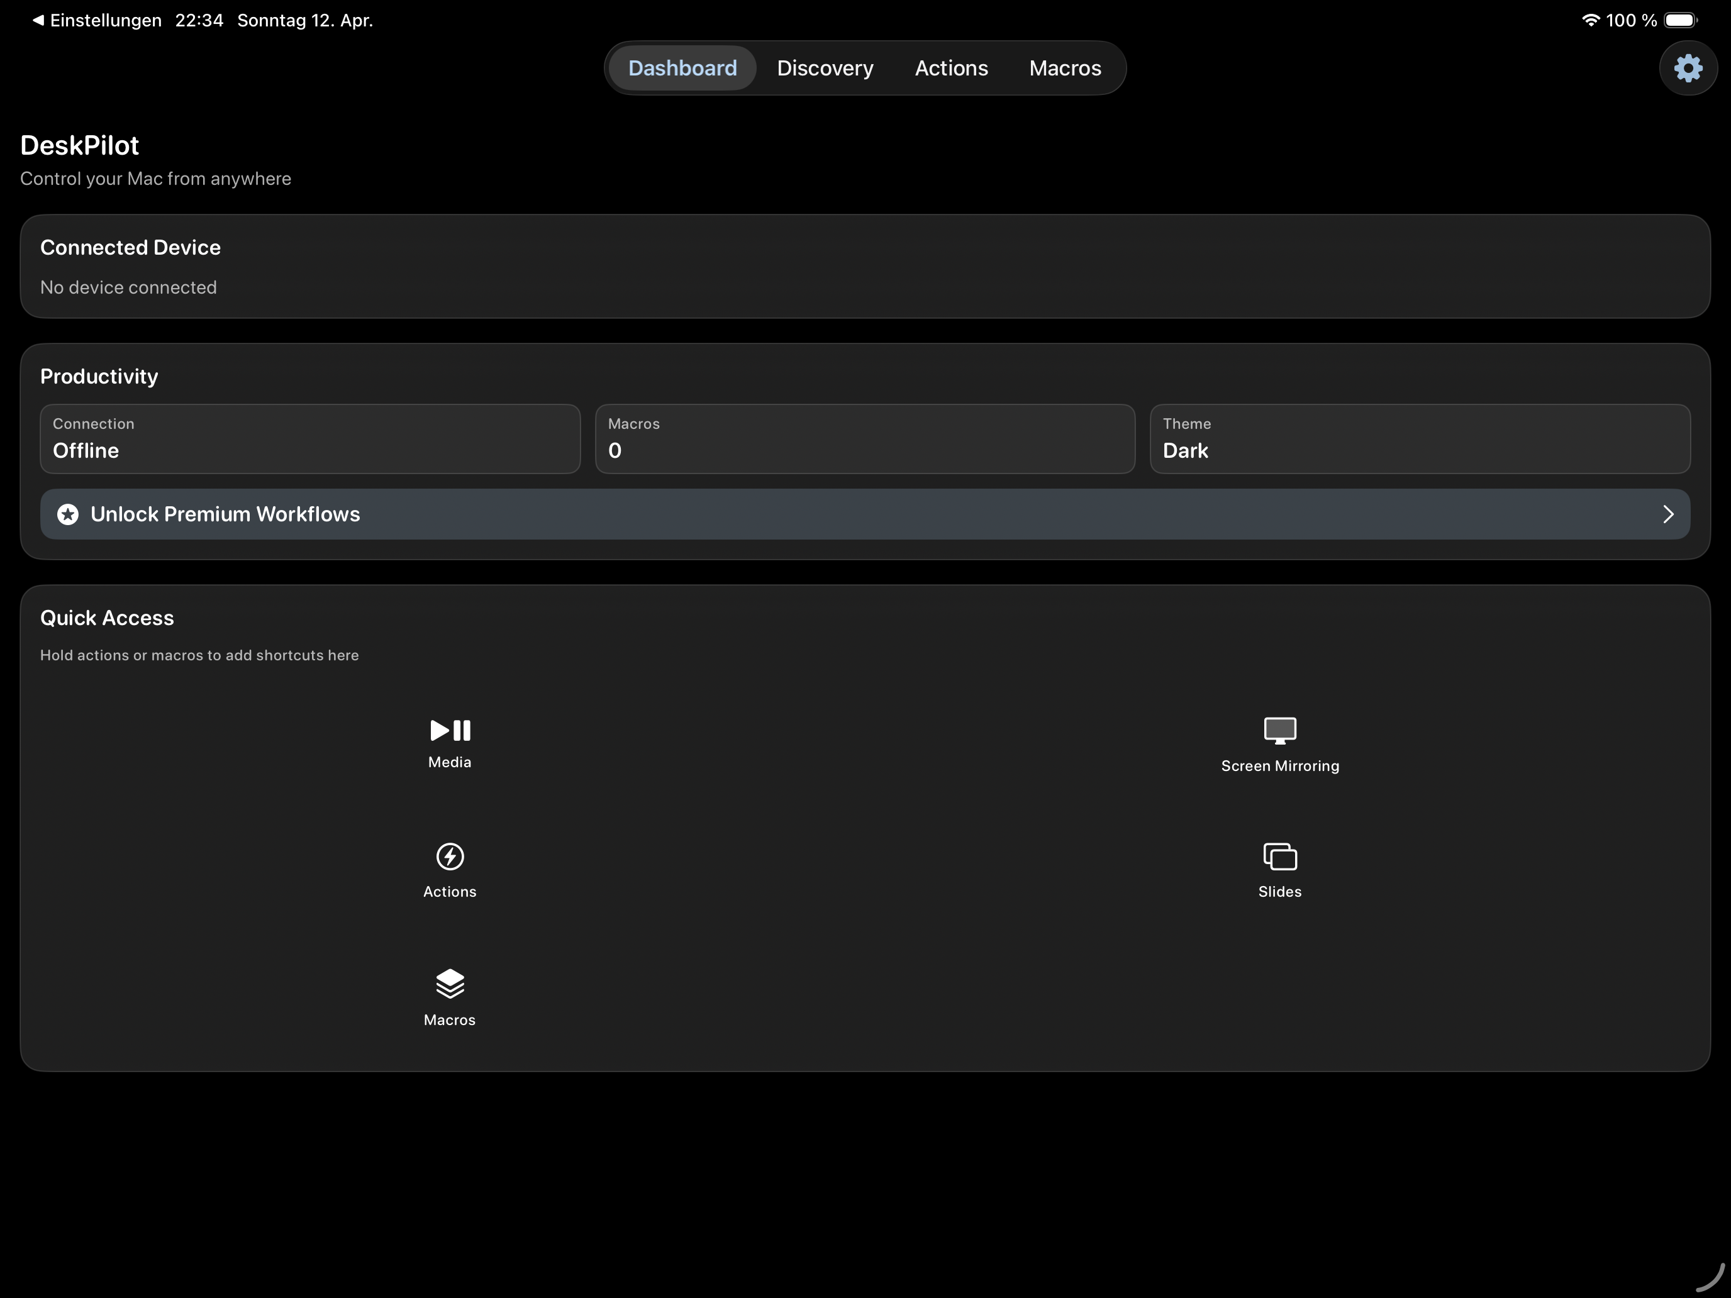Tap the Macros count card showing 0

pos(865,439)
